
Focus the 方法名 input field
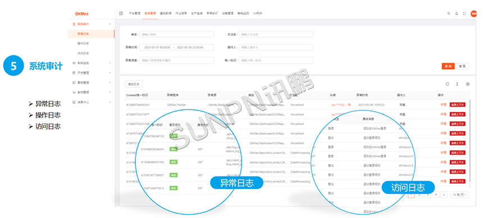pyautogui.click(x=276, y=34)
